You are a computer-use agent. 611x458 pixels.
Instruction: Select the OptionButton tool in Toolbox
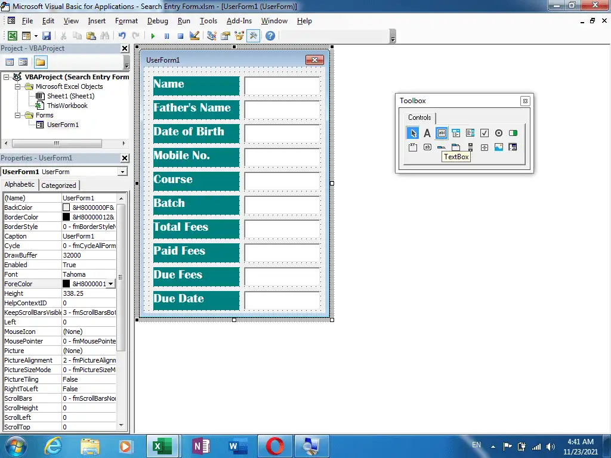tap(499, 133)
